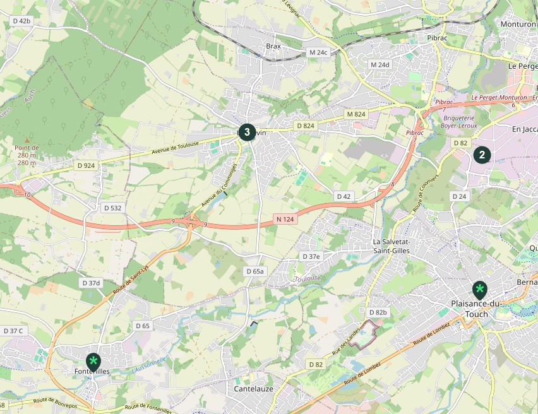Click the N 124 road shield
Screen dimensions: 538x414
click(x=285, y=219)
